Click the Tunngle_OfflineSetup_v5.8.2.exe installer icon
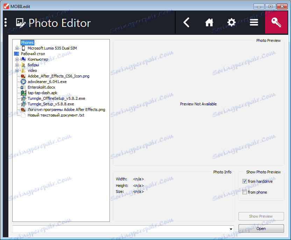Screen dimensions: 291x240 pos(23,98)
